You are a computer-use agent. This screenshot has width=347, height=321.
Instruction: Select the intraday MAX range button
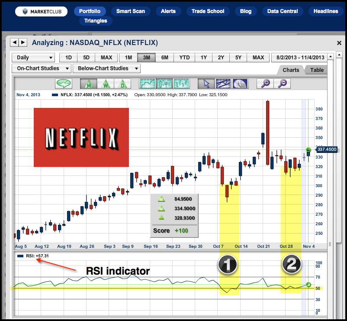click(106, 58)
